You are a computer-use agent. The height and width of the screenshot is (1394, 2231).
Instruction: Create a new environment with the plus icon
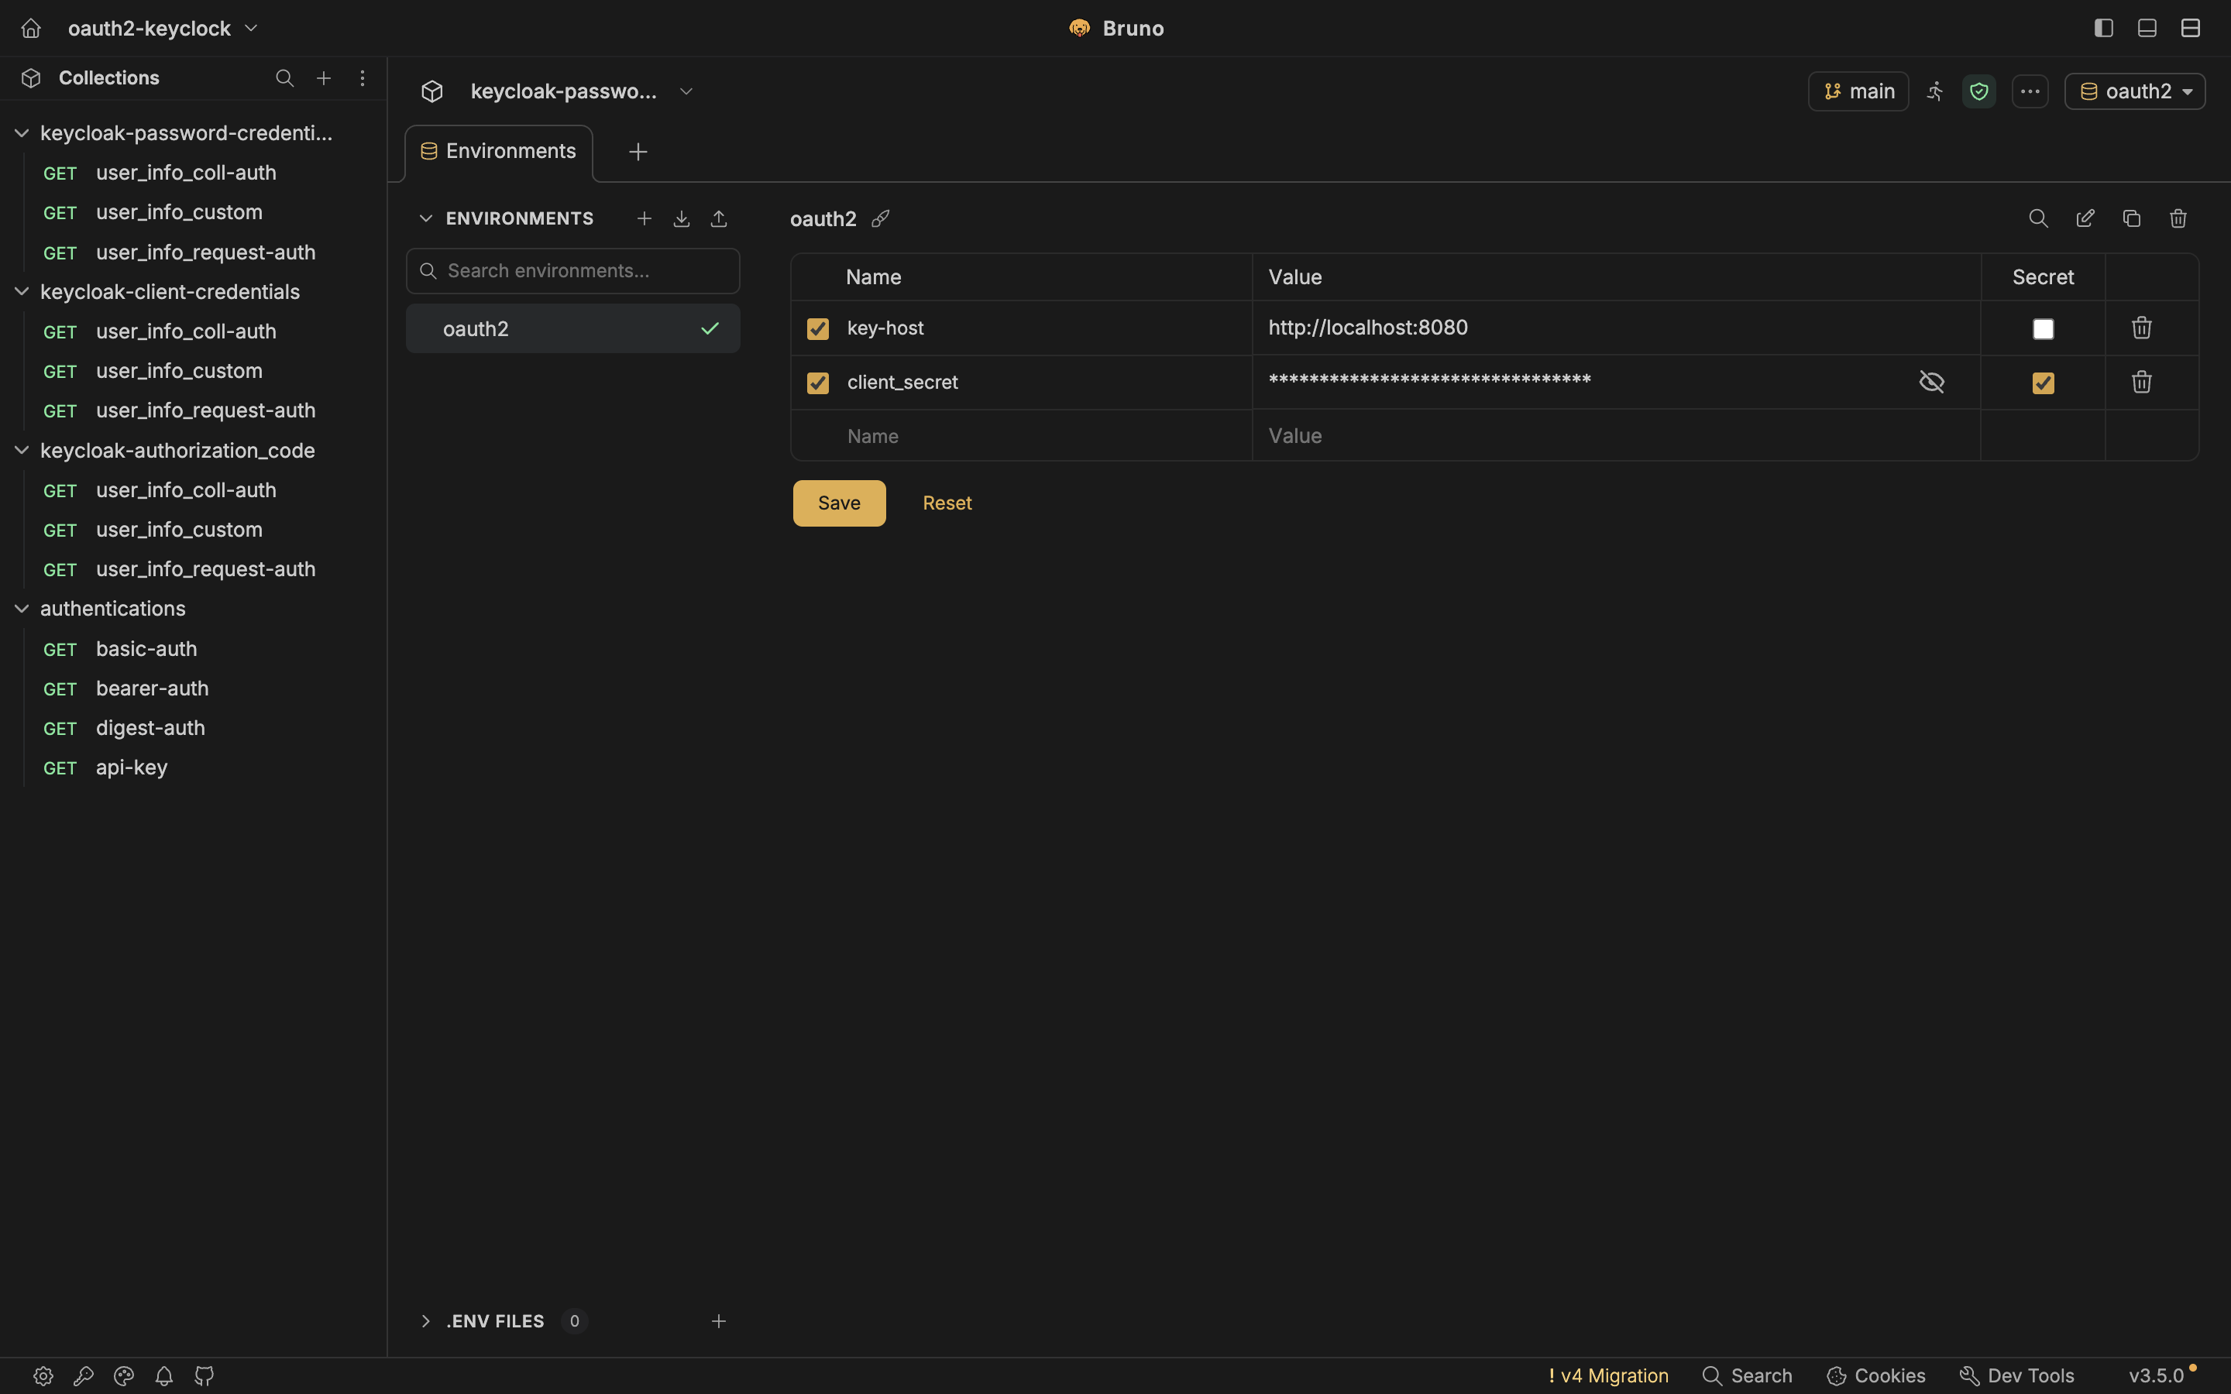[x=645, y=218]
